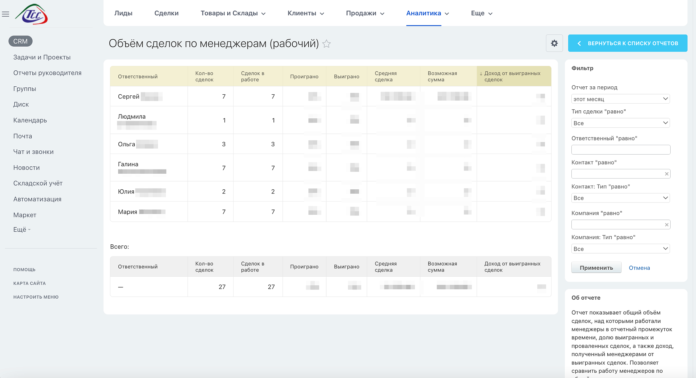The height and width of the screenshot is (378, 696).
Task: Add report to favorites with star icon
Action: coord(326,44)
